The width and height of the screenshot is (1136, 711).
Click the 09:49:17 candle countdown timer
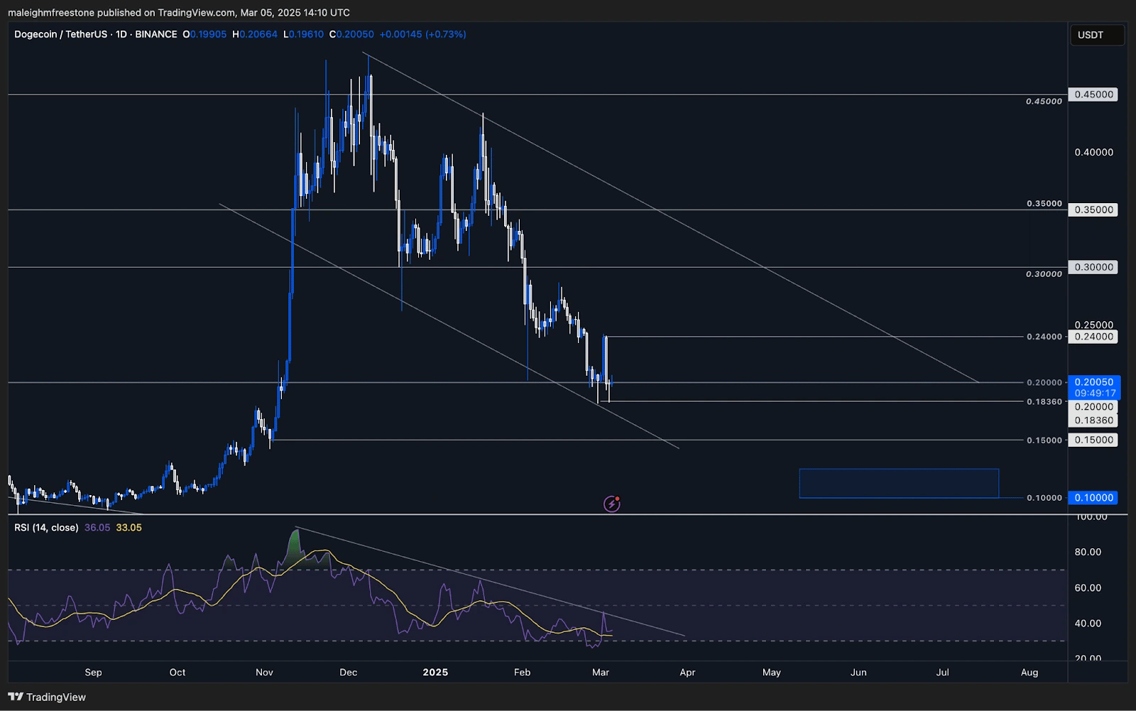coord(1093,392)
